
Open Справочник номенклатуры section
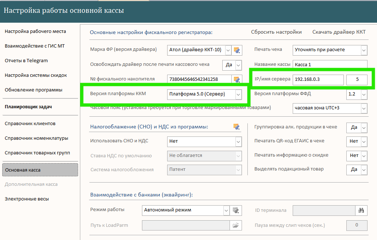pos(36,138)
